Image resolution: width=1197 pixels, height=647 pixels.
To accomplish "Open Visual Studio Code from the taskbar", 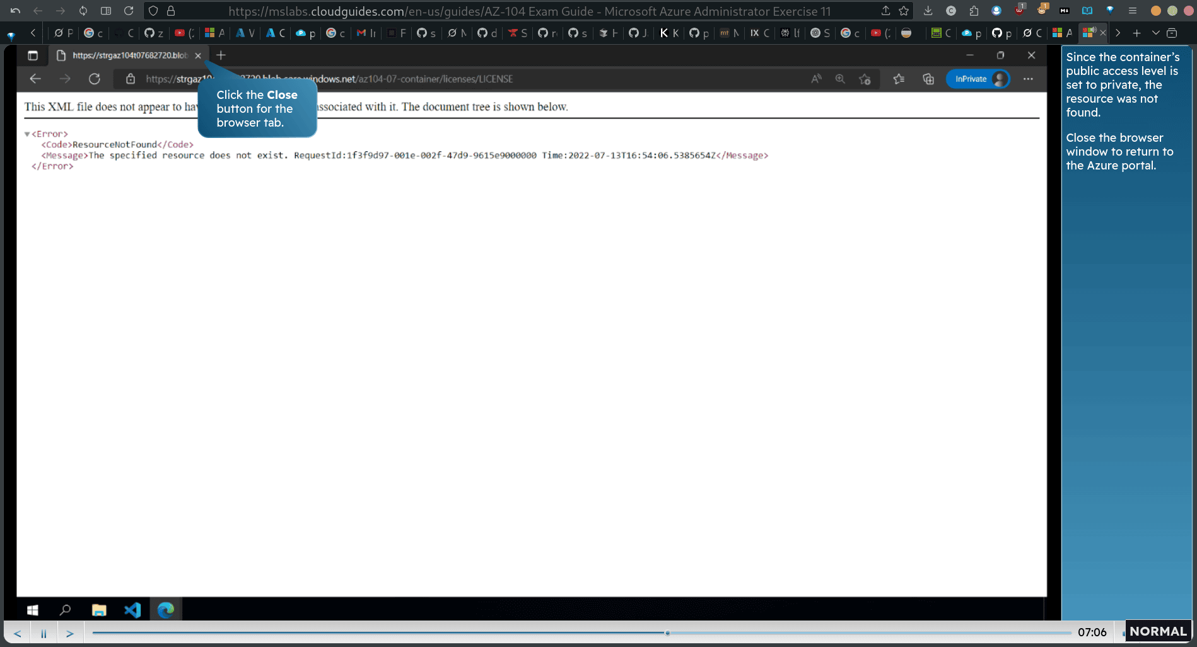I will [132, 610].
